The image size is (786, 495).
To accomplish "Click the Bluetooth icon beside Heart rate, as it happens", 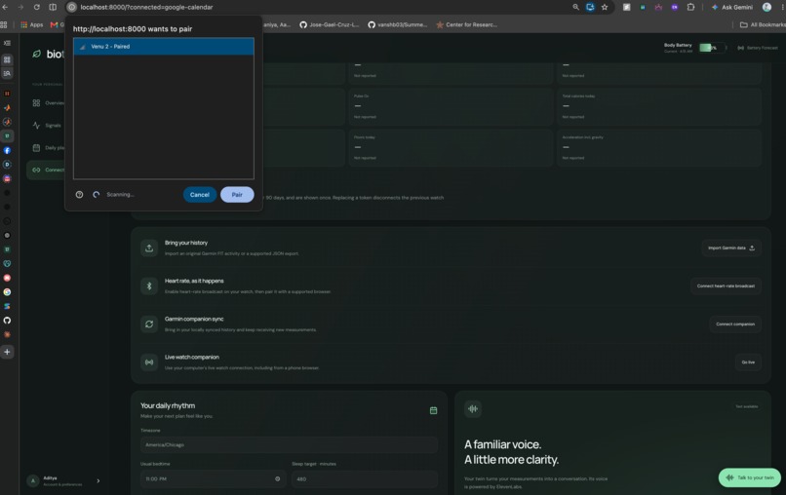I will tap(149, 286).
